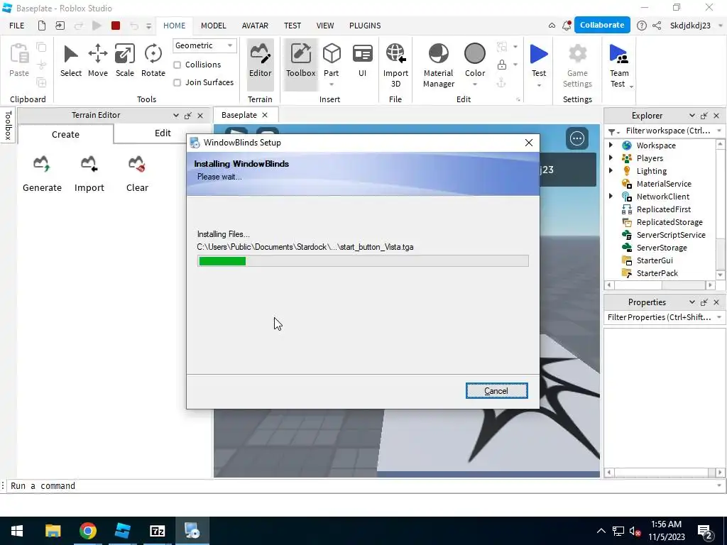Open the Toolbox from the Insert group
The width and height of the screenshot is (727, 545).
[x=300, y=64]
